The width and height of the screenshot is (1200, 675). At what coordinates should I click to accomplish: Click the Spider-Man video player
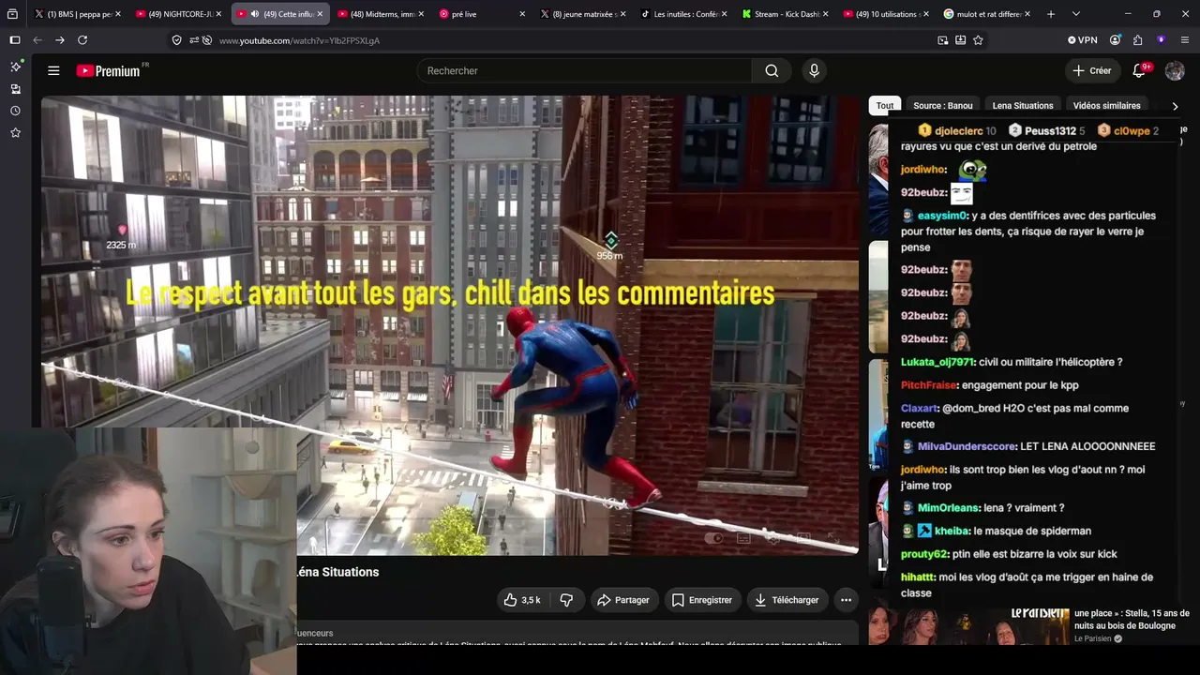(450, 325)
